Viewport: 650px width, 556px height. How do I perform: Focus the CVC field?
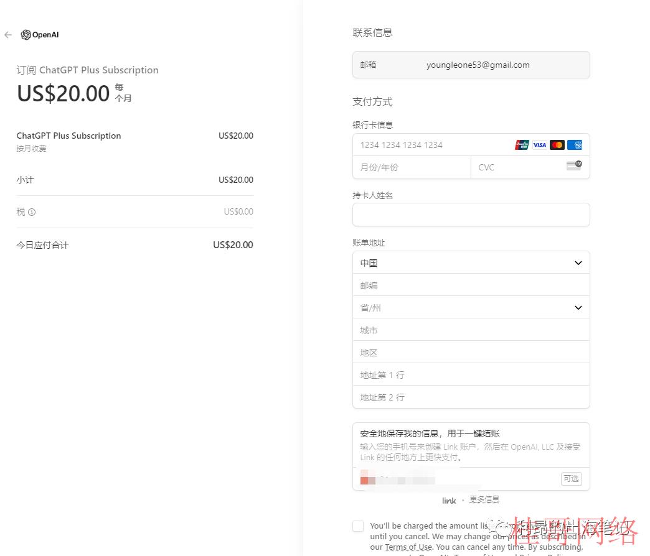tap(530, 167)
